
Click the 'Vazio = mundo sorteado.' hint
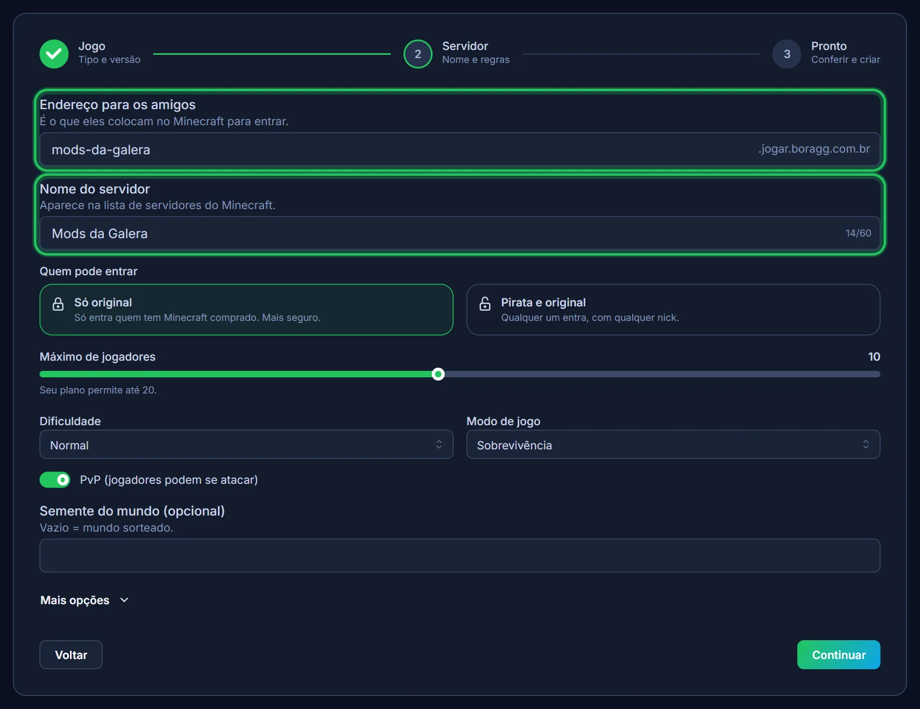(107, 528)
